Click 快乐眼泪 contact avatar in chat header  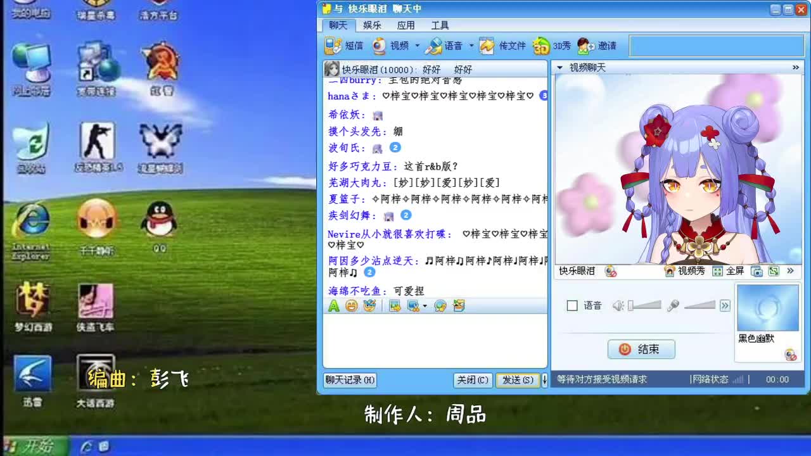[x=331, y=69]
